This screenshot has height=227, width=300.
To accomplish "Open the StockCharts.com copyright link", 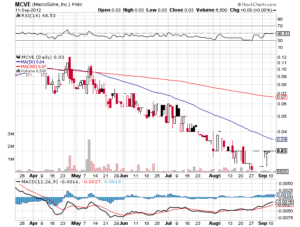I will (x=257, y=4).
